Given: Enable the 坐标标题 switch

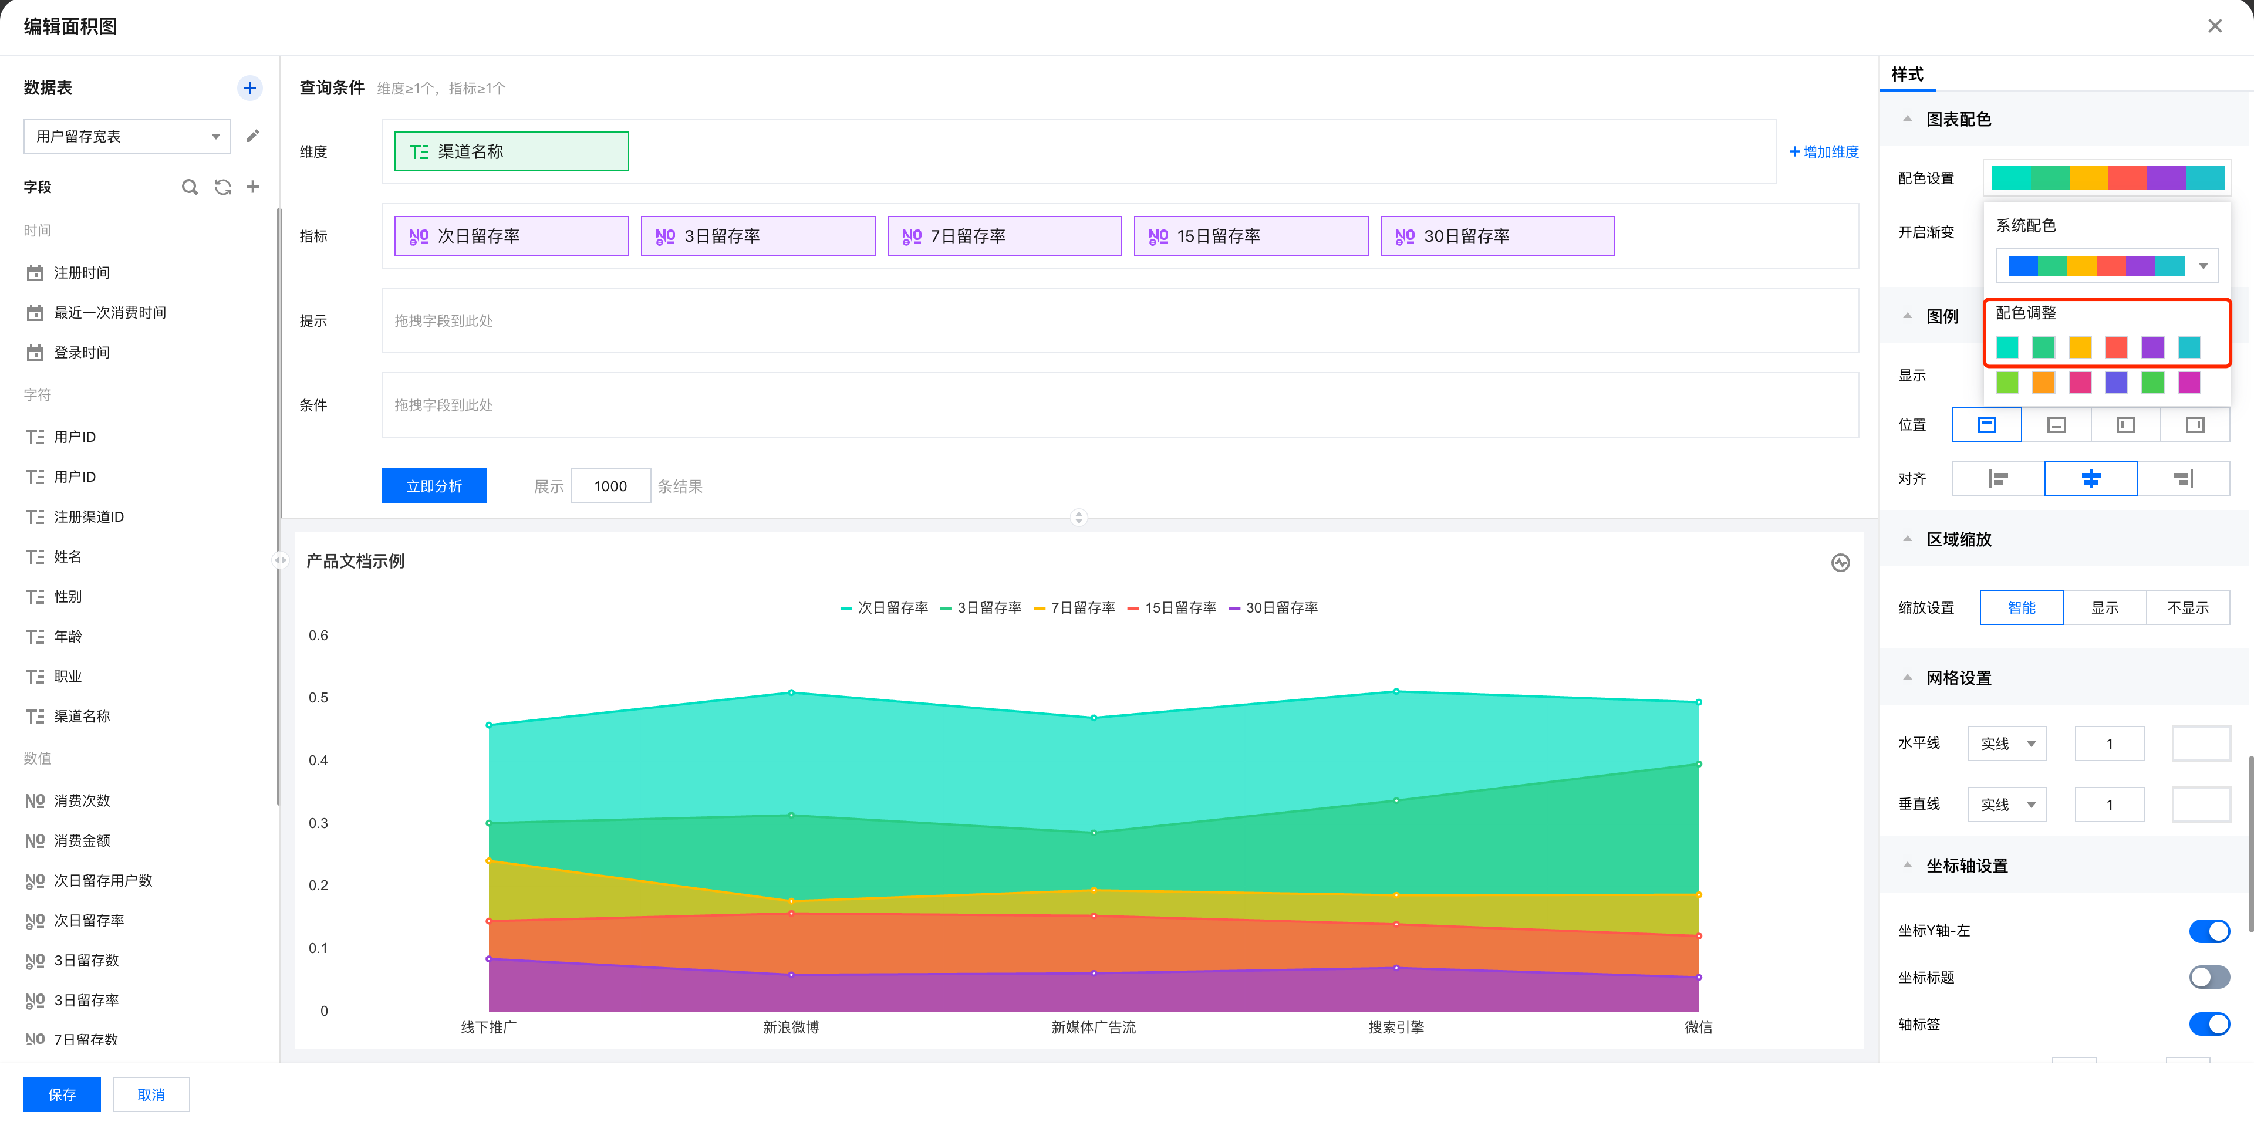Looking at the screenshot, I should [x=2208, y=977].
